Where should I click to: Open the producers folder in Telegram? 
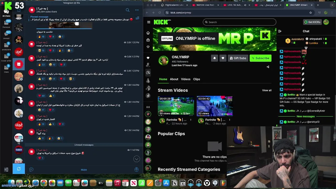[6, 46]
